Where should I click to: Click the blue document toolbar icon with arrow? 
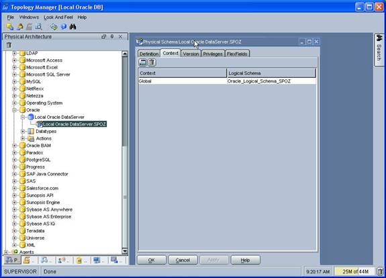click(x=38, y=27)
